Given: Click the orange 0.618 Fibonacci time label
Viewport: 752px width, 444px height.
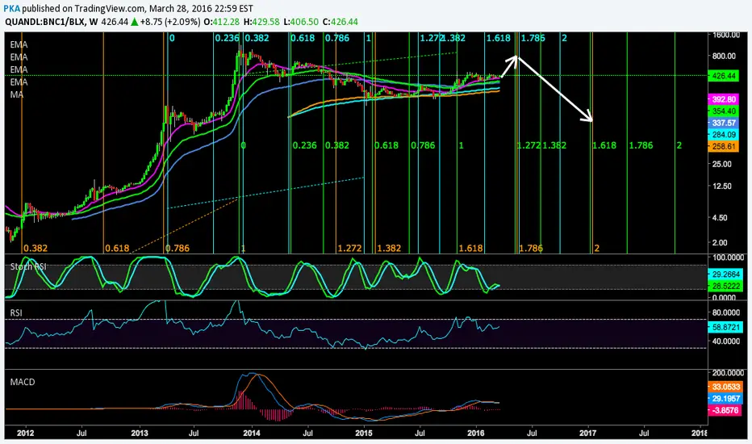Looking at the screenshot, I should pos(117,248).
